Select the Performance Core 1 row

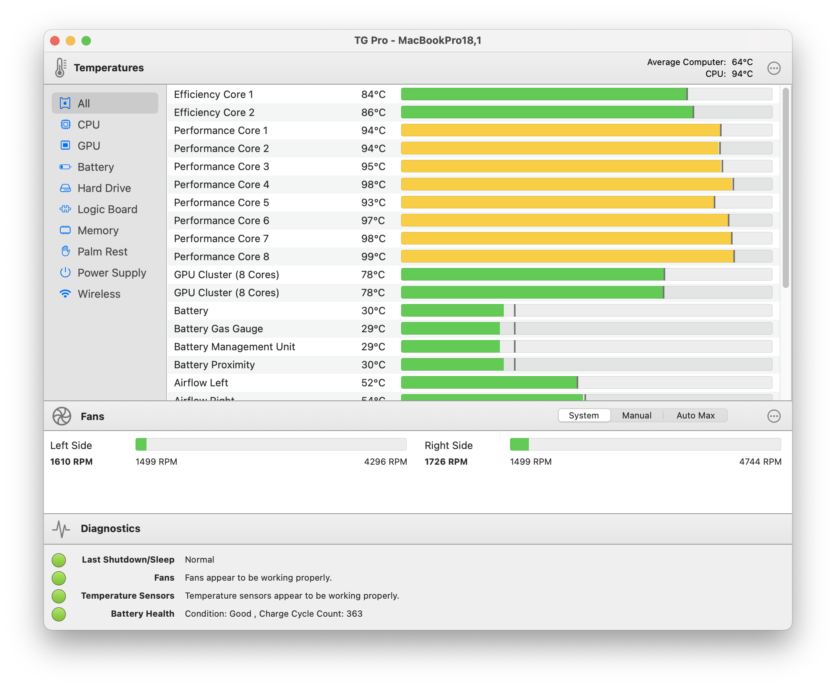point(473,130)
